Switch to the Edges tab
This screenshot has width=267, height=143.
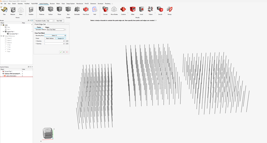47,27
